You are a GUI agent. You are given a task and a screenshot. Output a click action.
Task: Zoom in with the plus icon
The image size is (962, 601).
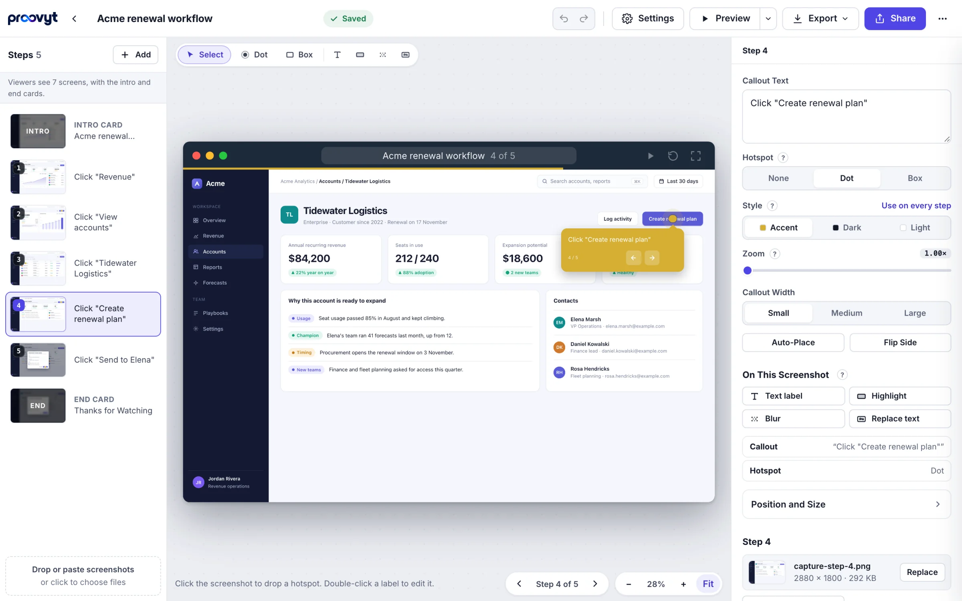(x=683, y=584)
